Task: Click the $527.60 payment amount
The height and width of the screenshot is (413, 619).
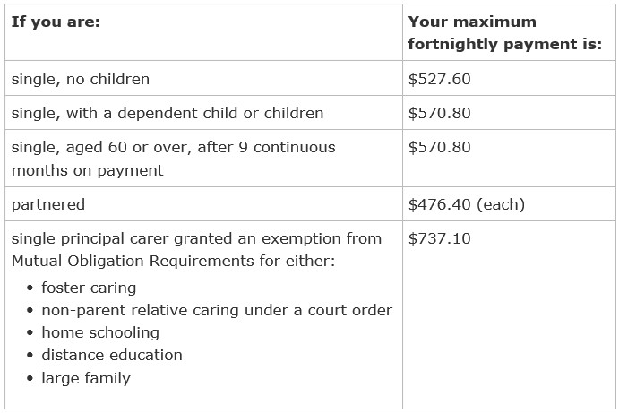Action: point(439,79)
